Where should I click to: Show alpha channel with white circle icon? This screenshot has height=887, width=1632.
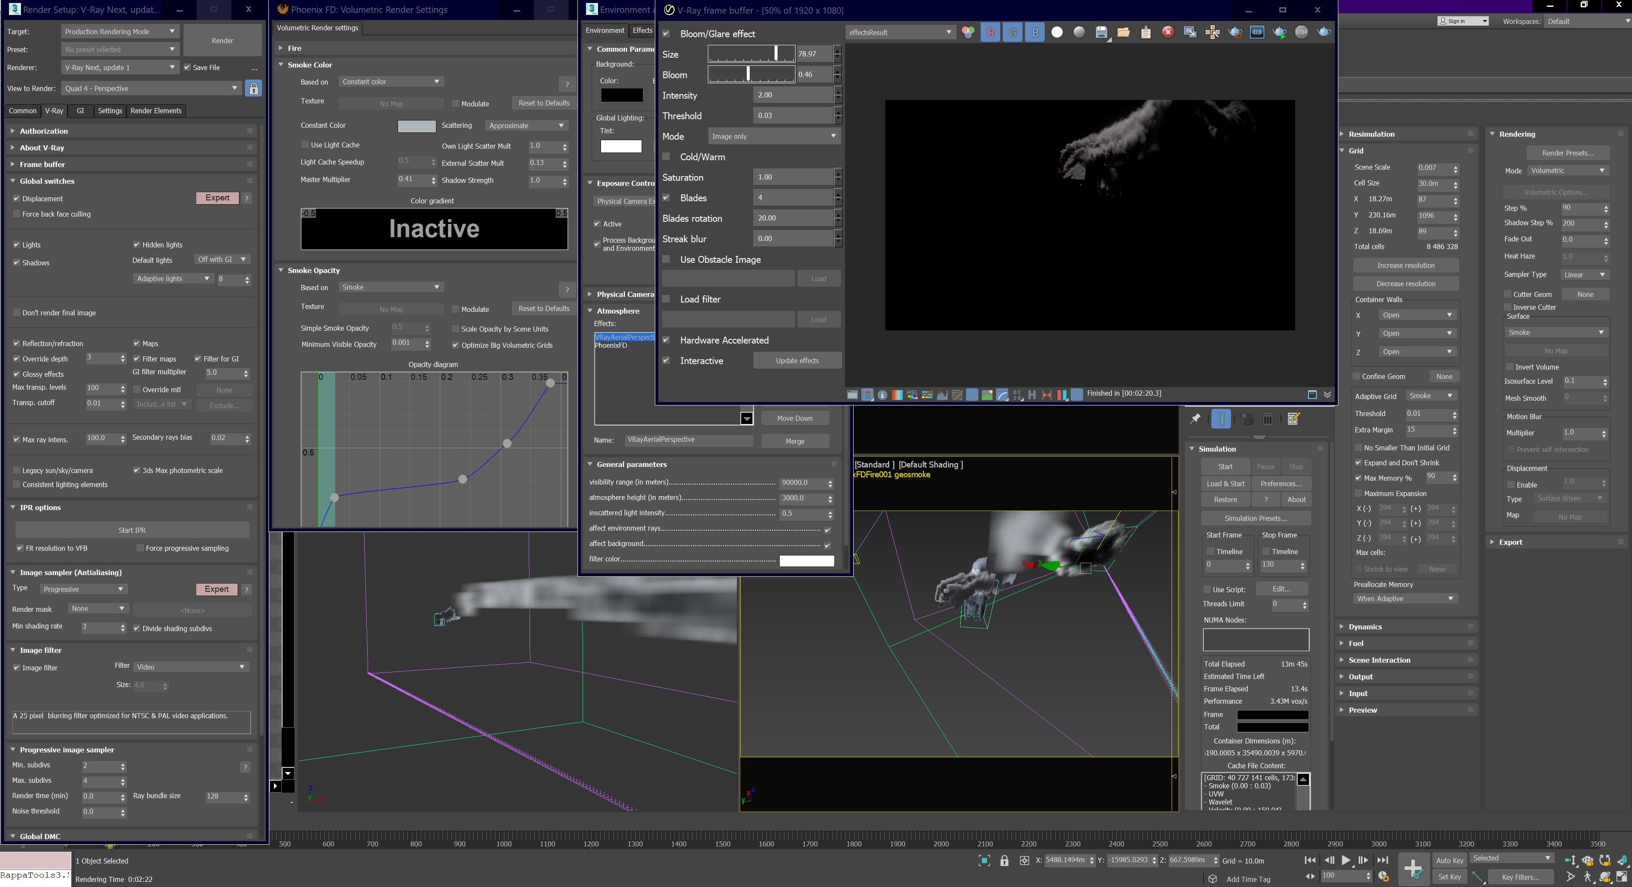point(1057,32)
